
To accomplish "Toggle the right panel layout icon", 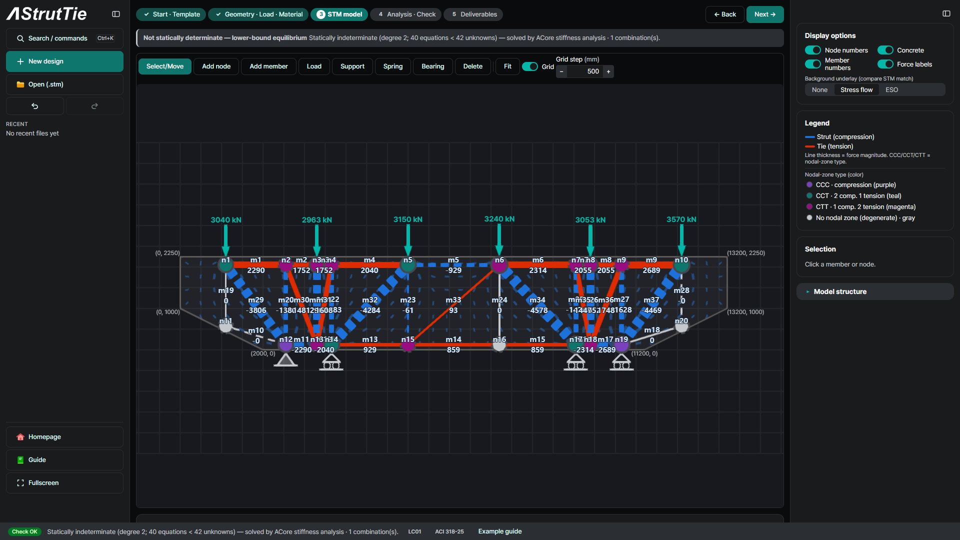I will [946, 13].
